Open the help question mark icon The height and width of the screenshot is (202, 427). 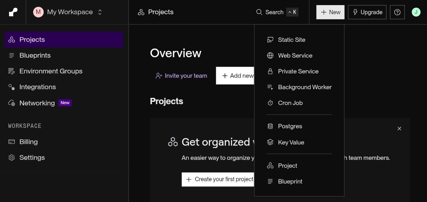(397, 12)
